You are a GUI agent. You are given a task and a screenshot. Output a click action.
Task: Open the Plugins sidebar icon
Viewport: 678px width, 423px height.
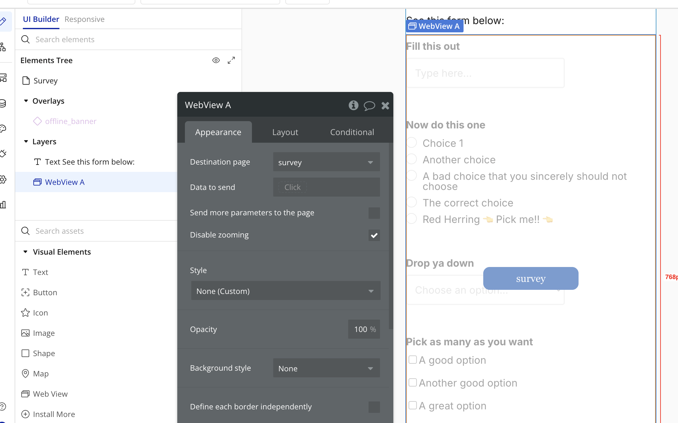(x=3, y=154)
